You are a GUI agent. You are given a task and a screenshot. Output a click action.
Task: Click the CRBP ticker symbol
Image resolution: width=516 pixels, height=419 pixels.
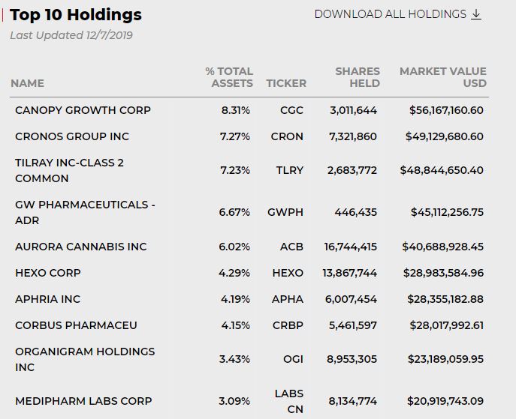point(288,325)
